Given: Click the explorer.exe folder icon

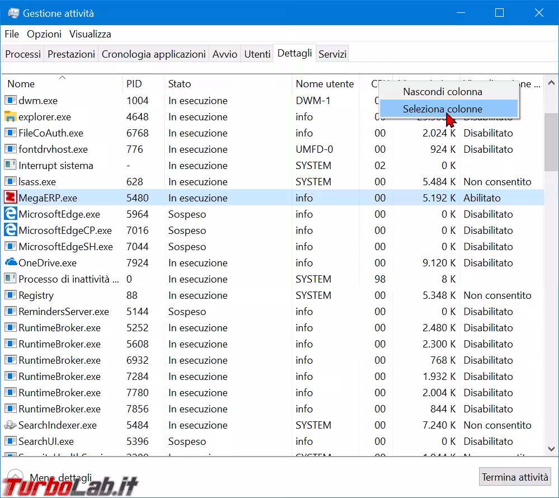Looking at the screenshot, I should (11, 117).
